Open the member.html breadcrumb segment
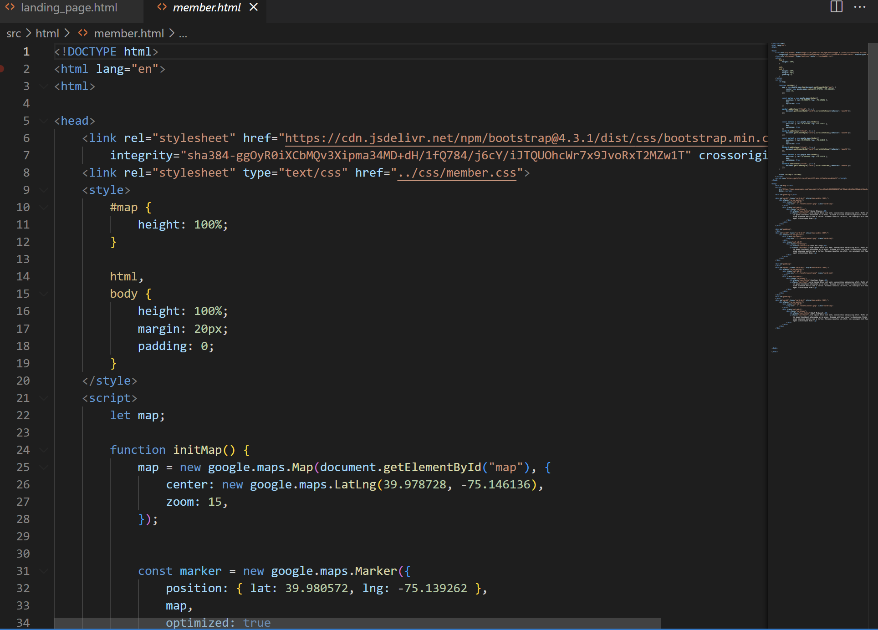The image size is (878, 630). tap(128, 34)
